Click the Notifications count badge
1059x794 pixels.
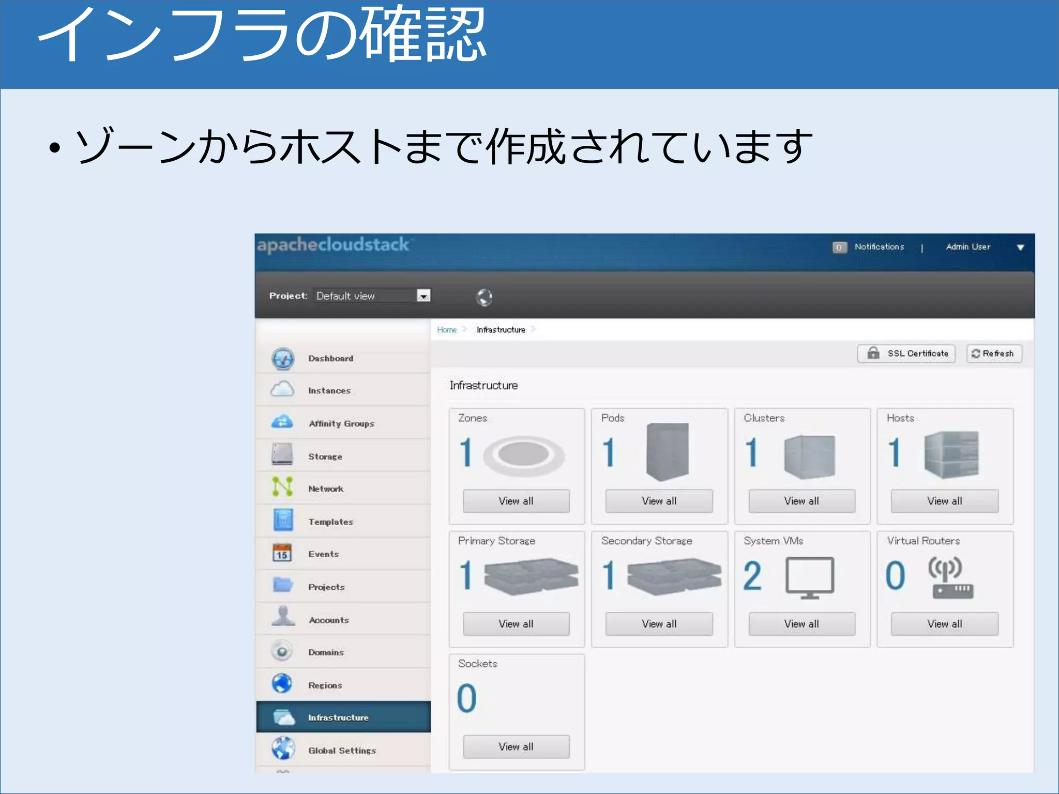839,247
